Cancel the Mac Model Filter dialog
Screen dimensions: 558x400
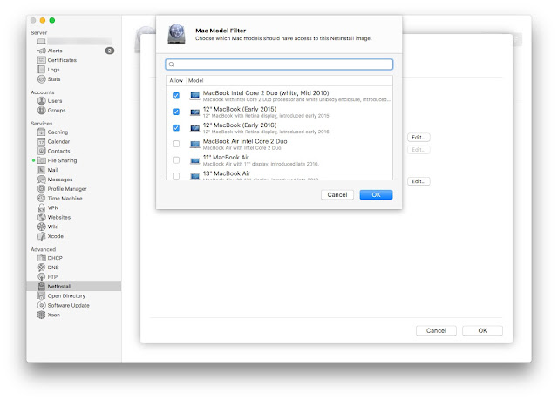[337, 195]
